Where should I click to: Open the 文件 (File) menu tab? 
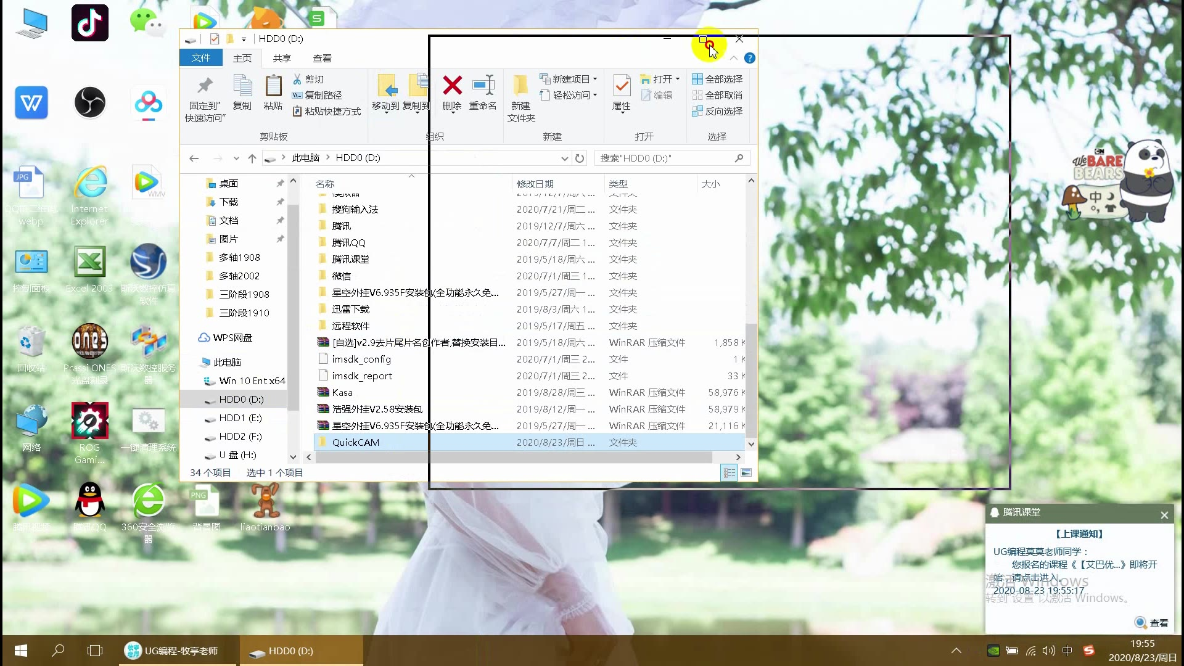(x=201, y=58)
